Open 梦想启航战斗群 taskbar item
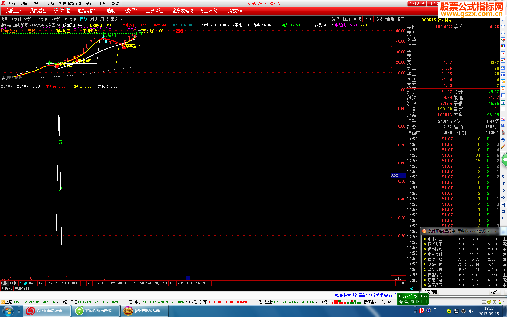Image resolution: width=507 pixels, height=317 pixels. tap(145, 311)
